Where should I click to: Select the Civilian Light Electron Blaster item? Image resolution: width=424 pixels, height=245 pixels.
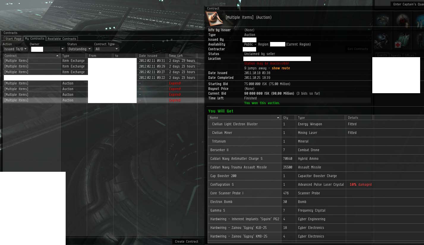pos(316,124)
